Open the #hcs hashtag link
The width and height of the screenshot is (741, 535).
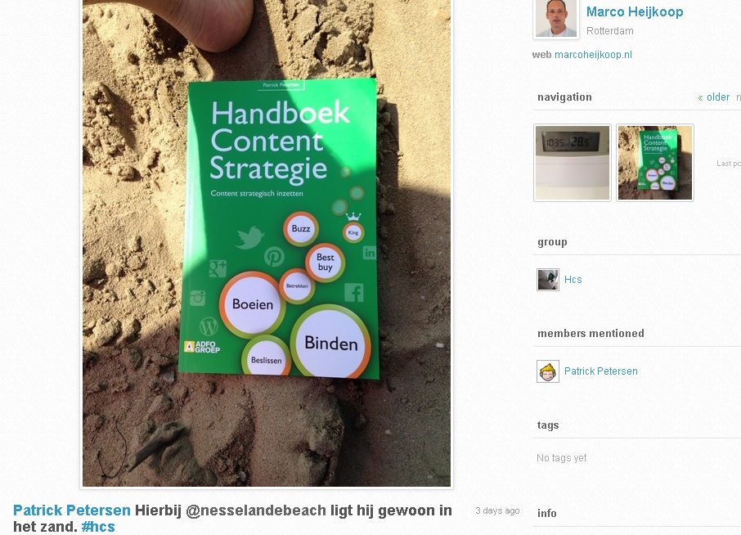(98, 527)
